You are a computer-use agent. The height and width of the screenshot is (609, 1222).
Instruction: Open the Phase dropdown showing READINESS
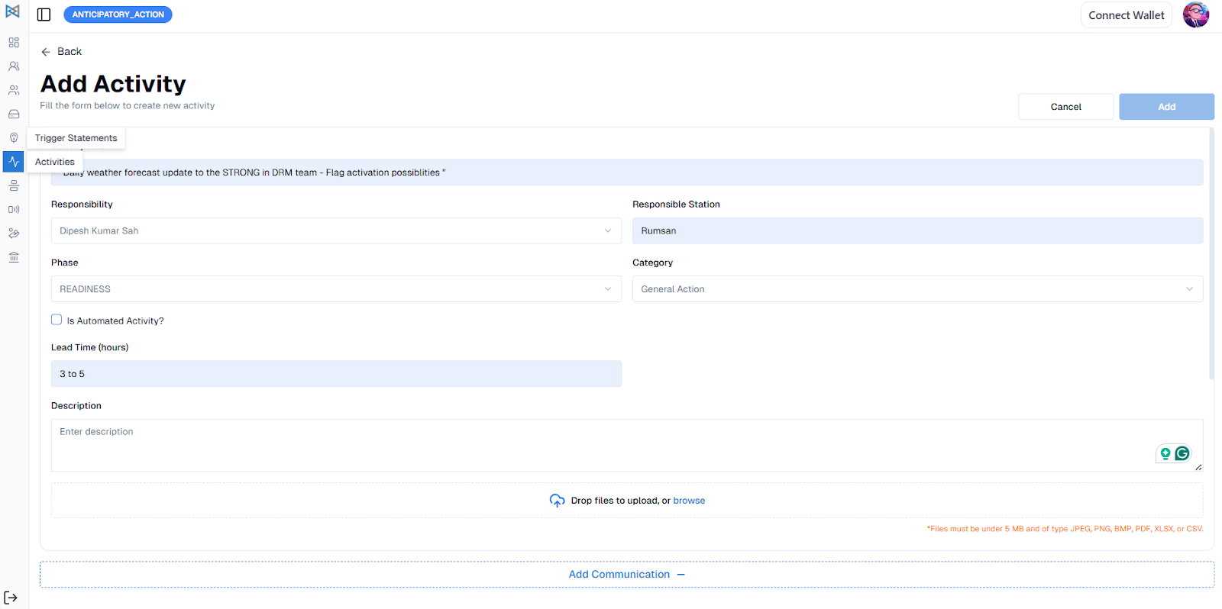click(x=336, y=289)
